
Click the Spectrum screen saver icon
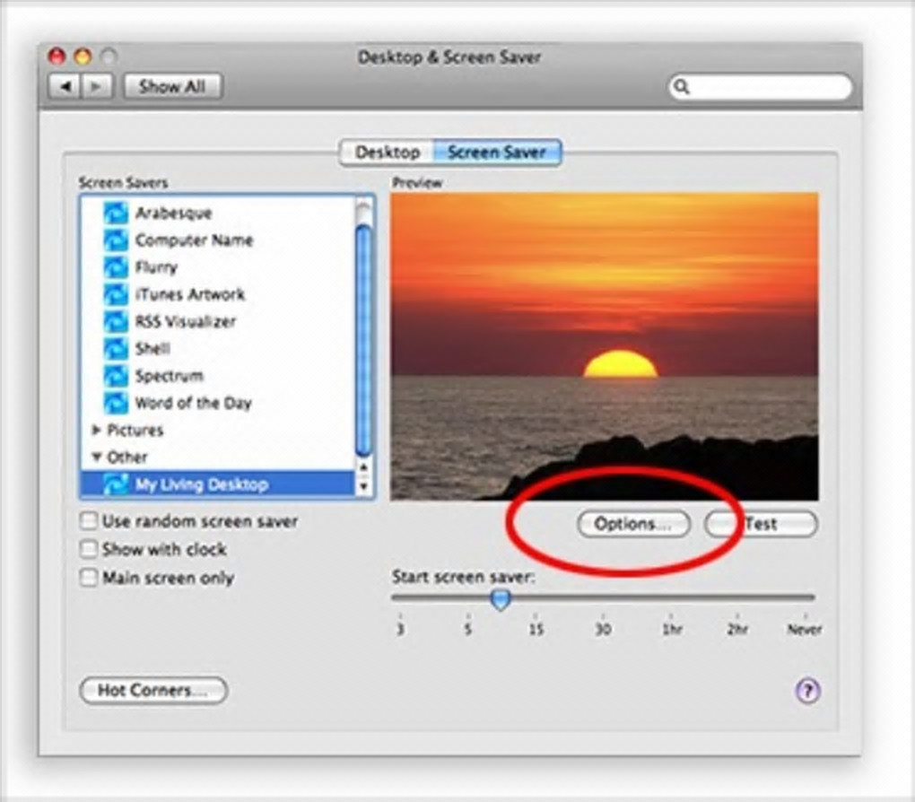tap(116, 376)
